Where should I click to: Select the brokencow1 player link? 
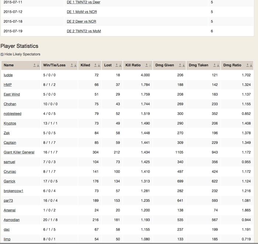13,191
